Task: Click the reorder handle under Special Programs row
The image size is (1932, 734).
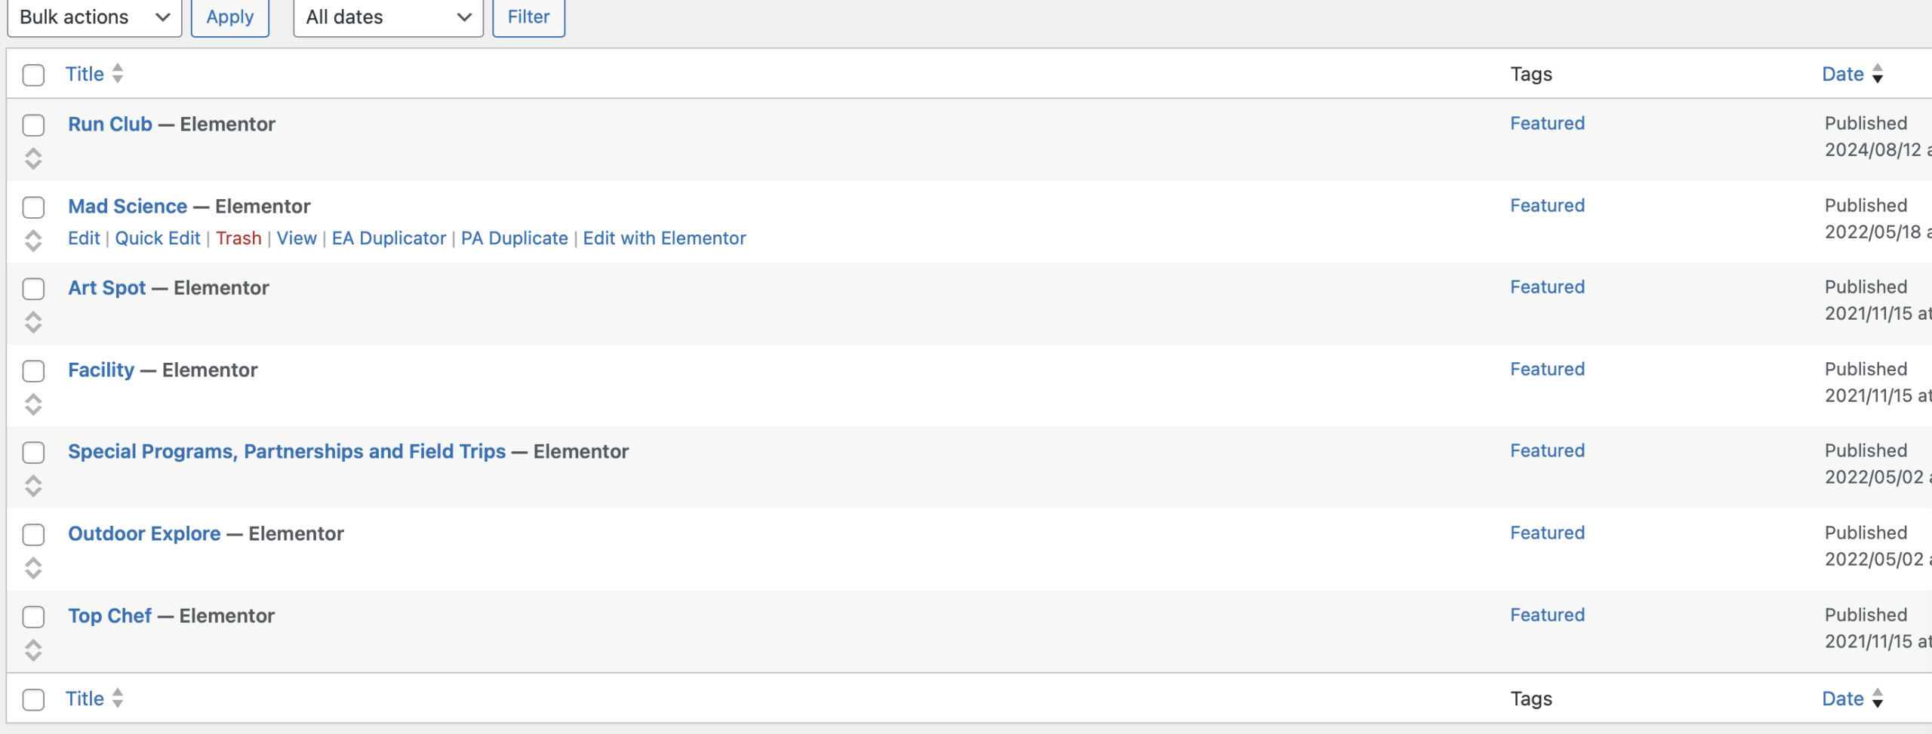Action: click(x=33, y=486)
